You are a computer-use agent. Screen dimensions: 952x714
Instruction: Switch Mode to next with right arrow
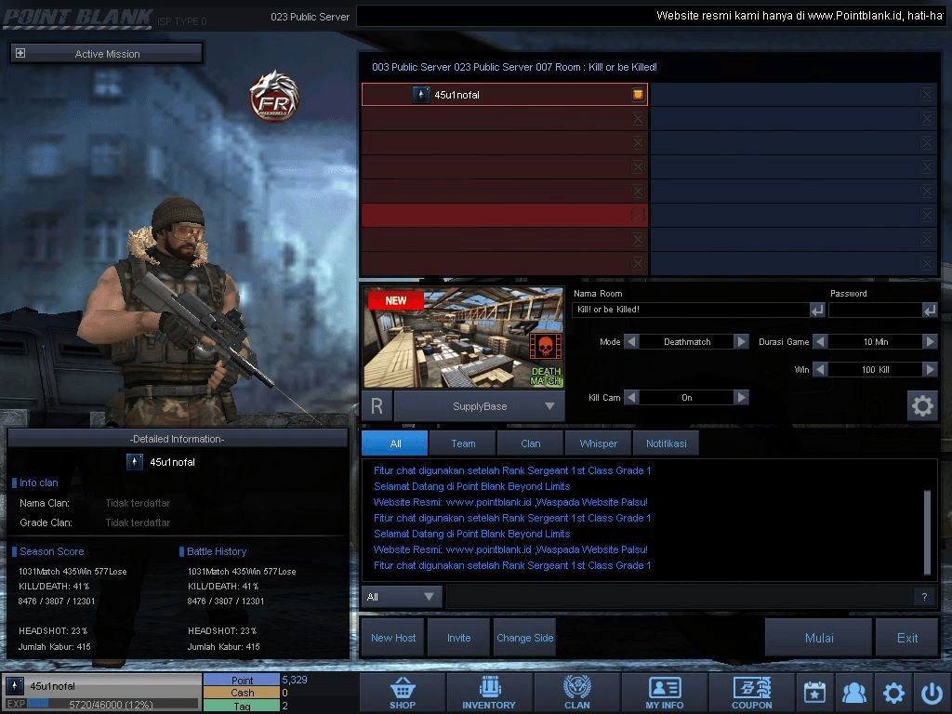[741, 342]
